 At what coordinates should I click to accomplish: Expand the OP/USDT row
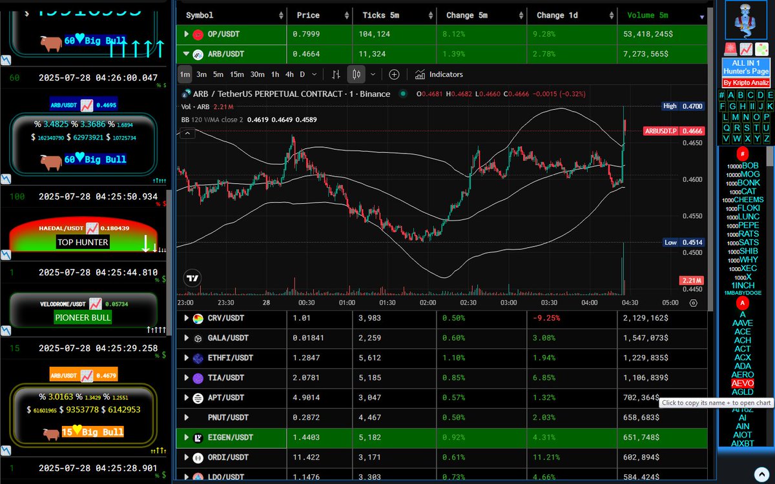coord(187,34)
